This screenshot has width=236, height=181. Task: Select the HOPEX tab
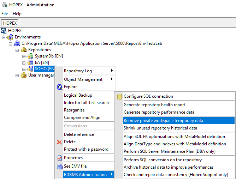pyautogui.click(x=10, y=23)
